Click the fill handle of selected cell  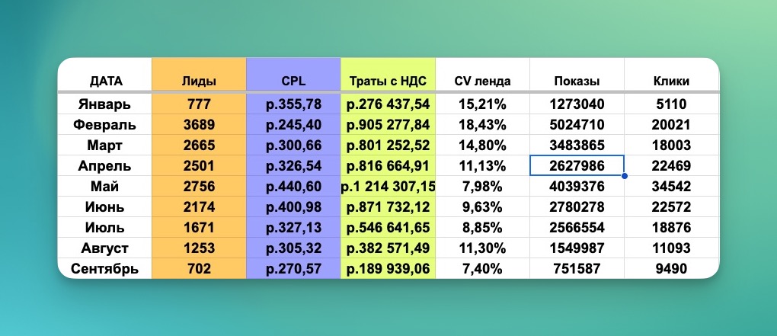coord(625,176)
